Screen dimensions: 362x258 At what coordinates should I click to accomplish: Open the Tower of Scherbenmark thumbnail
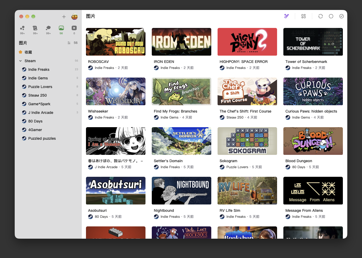click(313, 42)
